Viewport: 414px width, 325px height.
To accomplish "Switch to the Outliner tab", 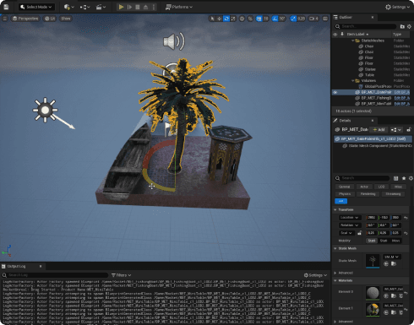I will pyautogui.click(x=345, y=18).
